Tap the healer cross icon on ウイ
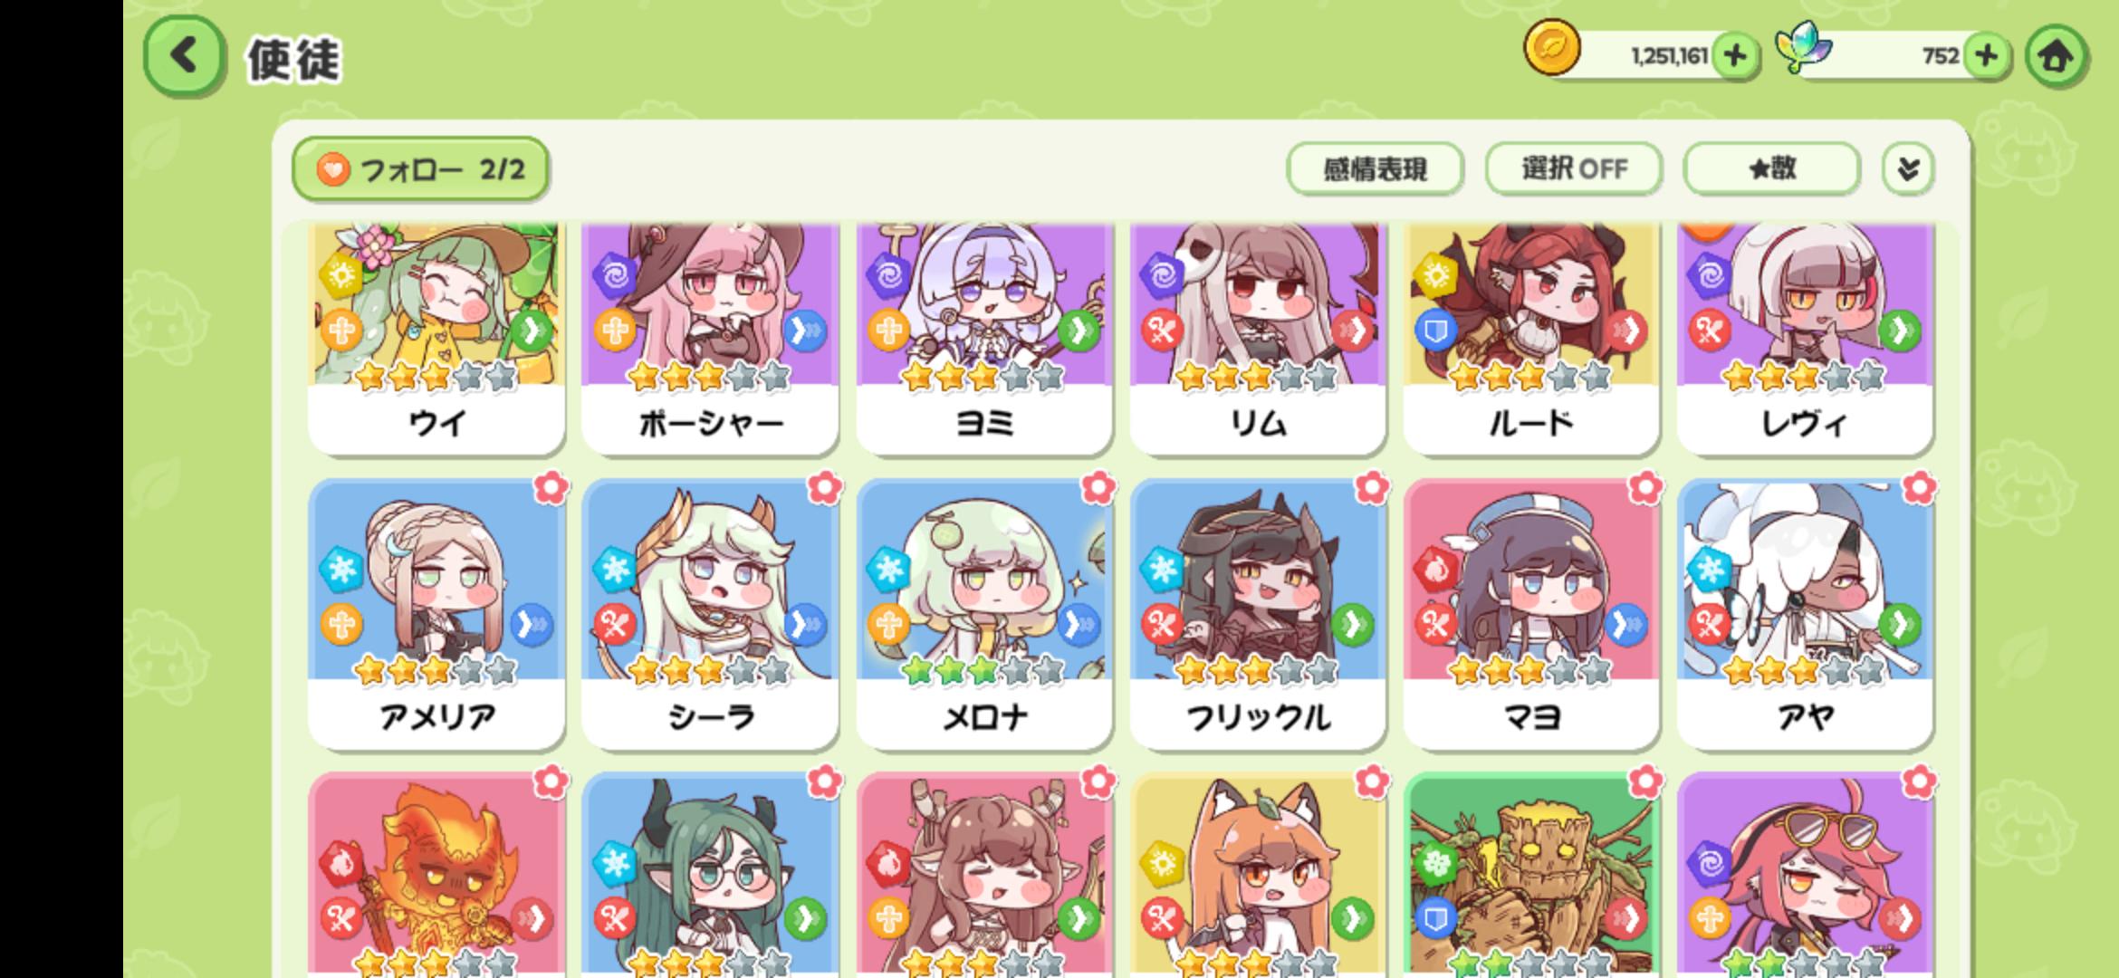2119x978 pixels. (341, 331)
